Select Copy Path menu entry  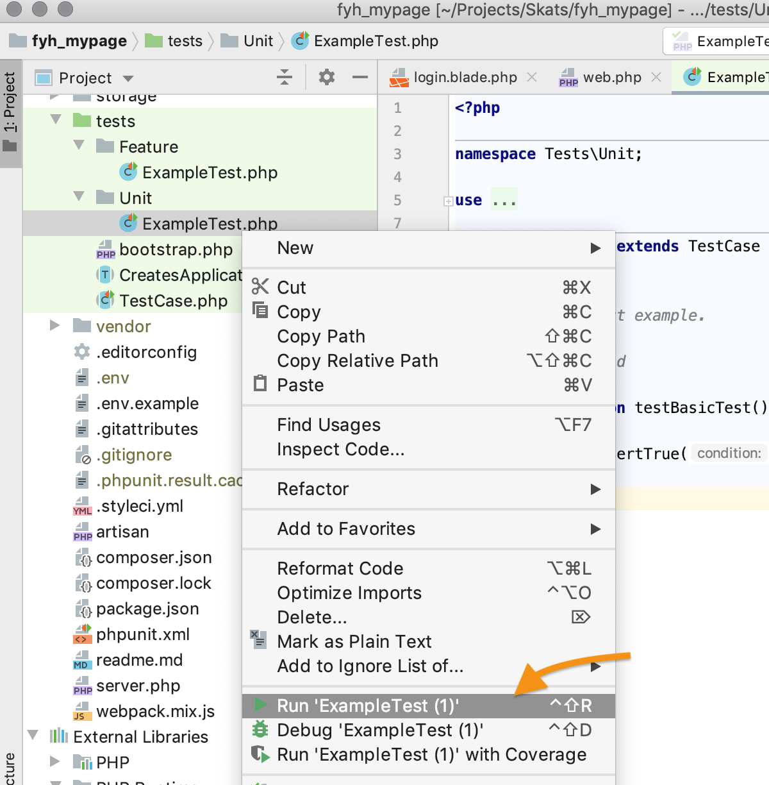429,336
